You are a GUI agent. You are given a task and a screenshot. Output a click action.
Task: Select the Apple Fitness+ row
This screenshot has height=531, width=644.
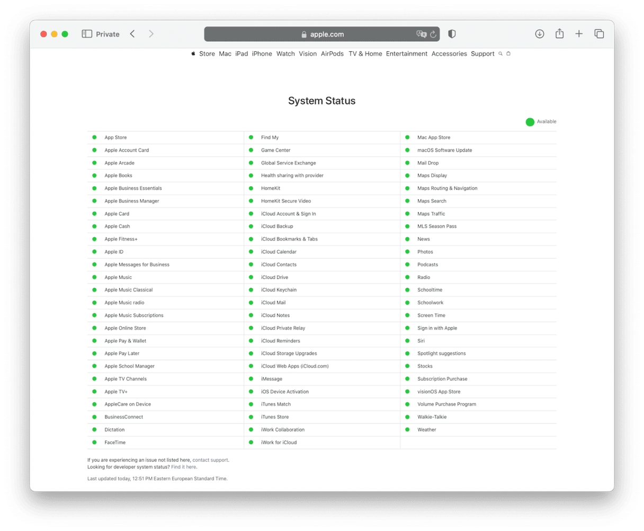165,239
